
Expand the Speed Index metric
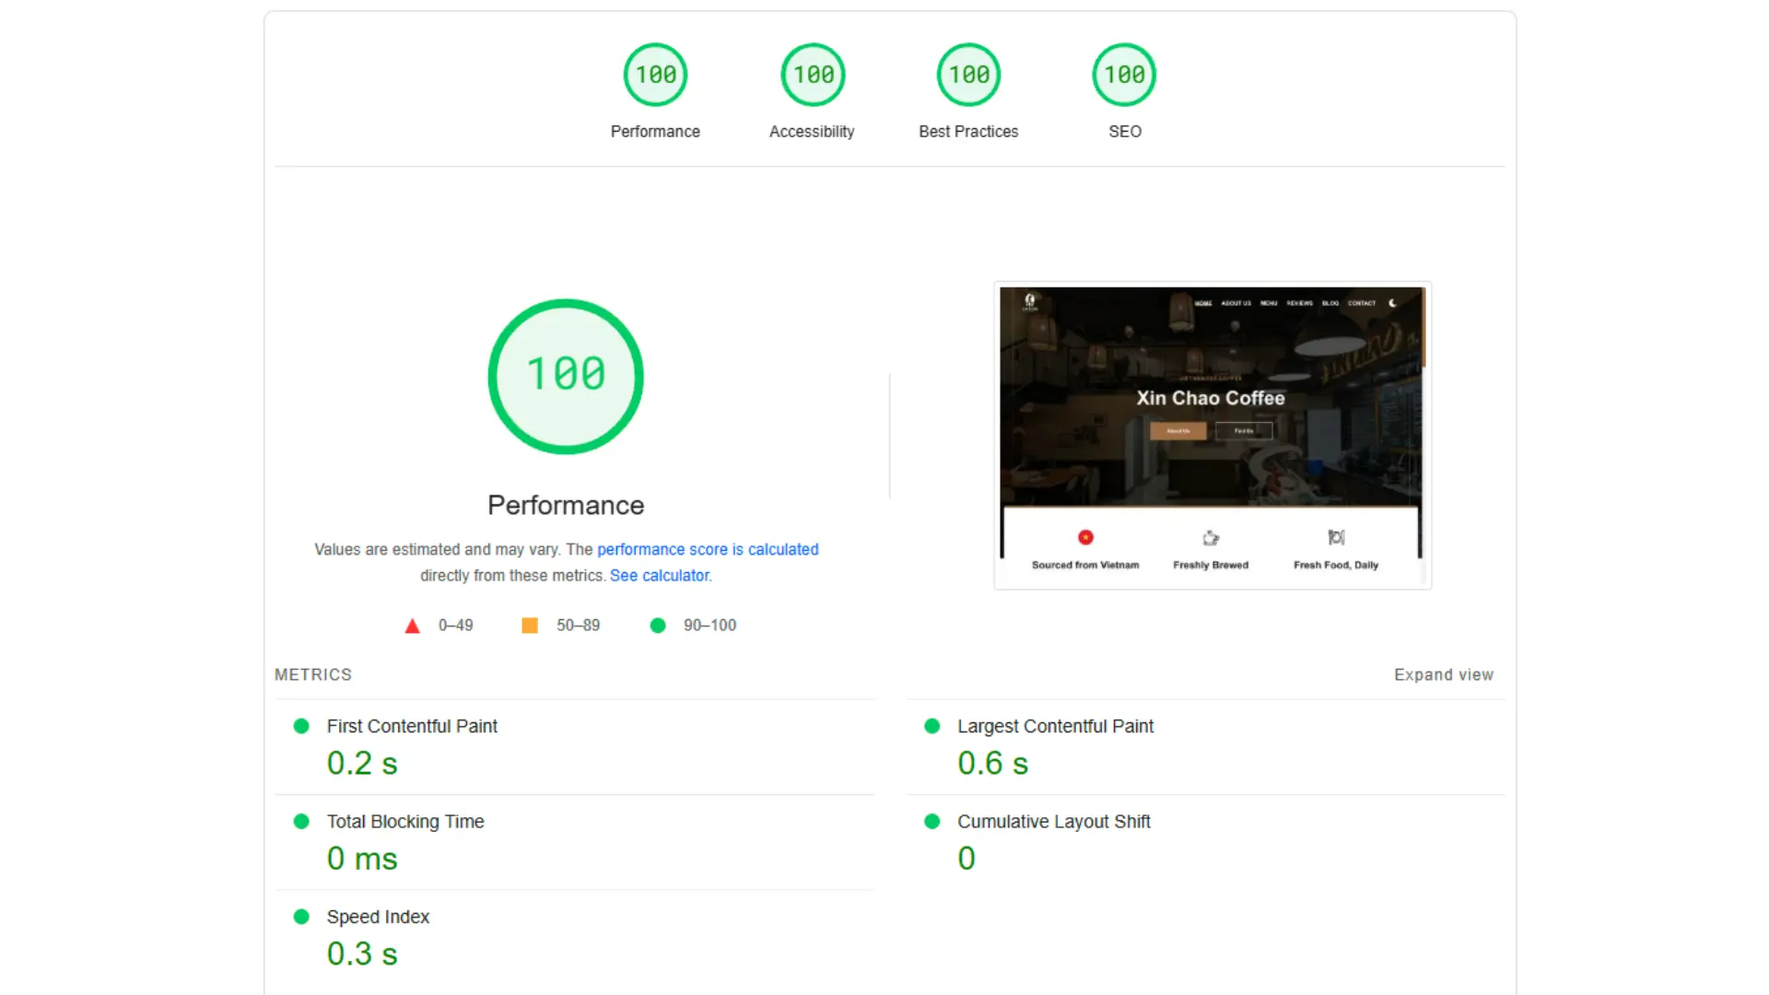tap(575, 937)
